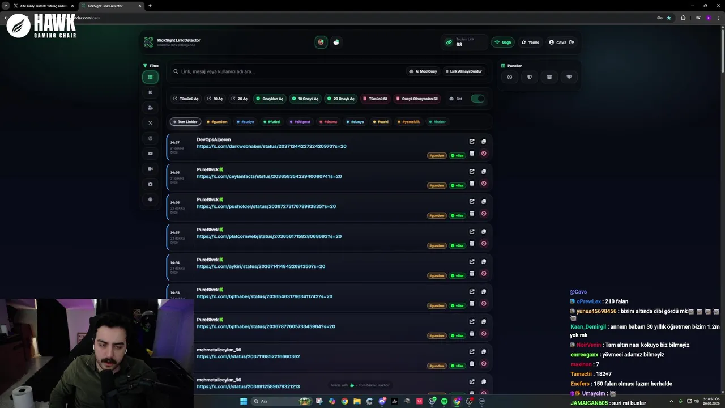Delete the darkwebhaber link entry
Image resolution: width=725 pixels, height=408 pixels.
[472, 153]
